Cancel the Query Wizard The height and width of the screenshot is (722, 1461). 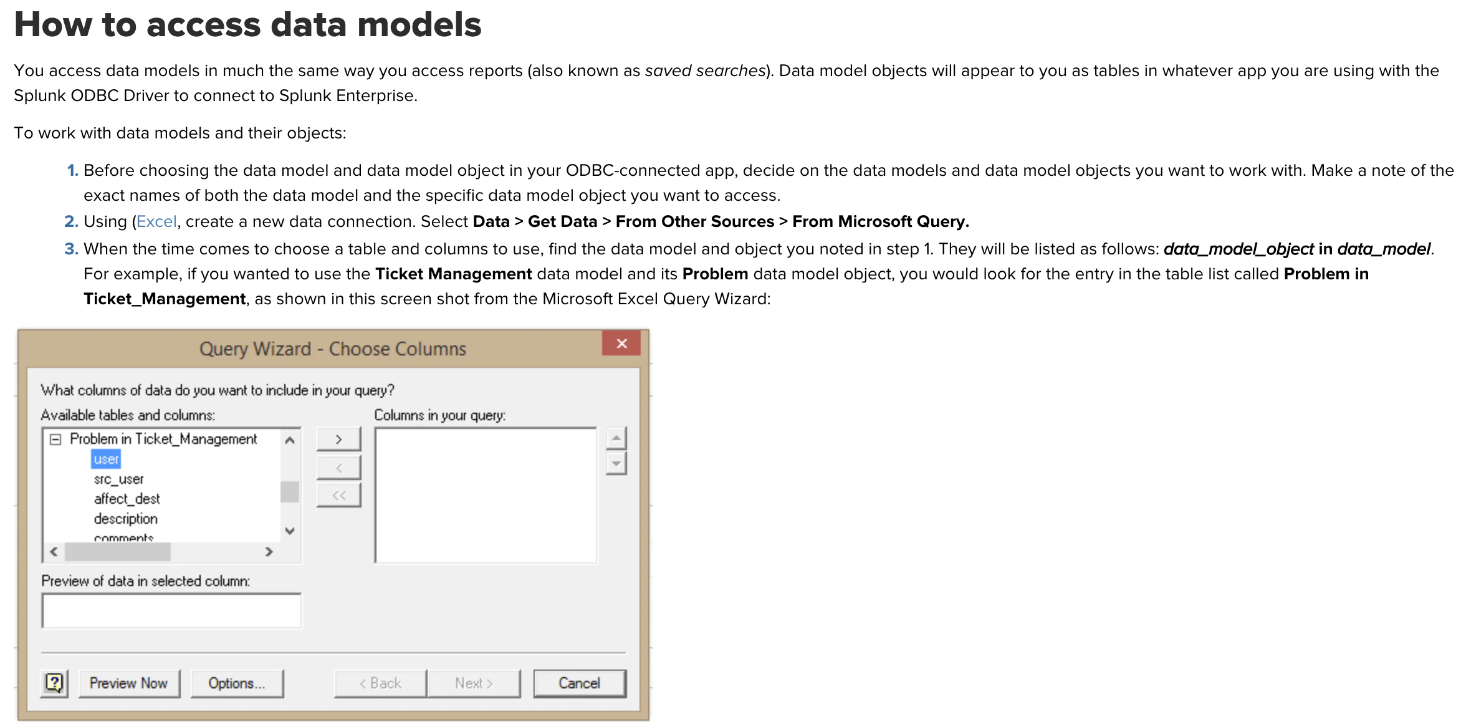(580, 683)
